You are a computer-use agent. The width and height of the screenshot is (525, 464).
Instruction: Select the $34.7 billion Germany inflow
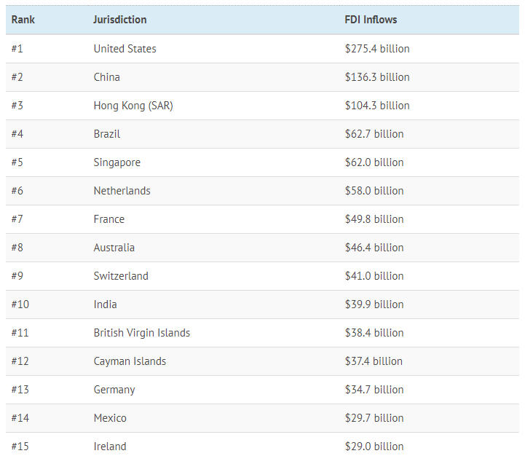(374, 390)
